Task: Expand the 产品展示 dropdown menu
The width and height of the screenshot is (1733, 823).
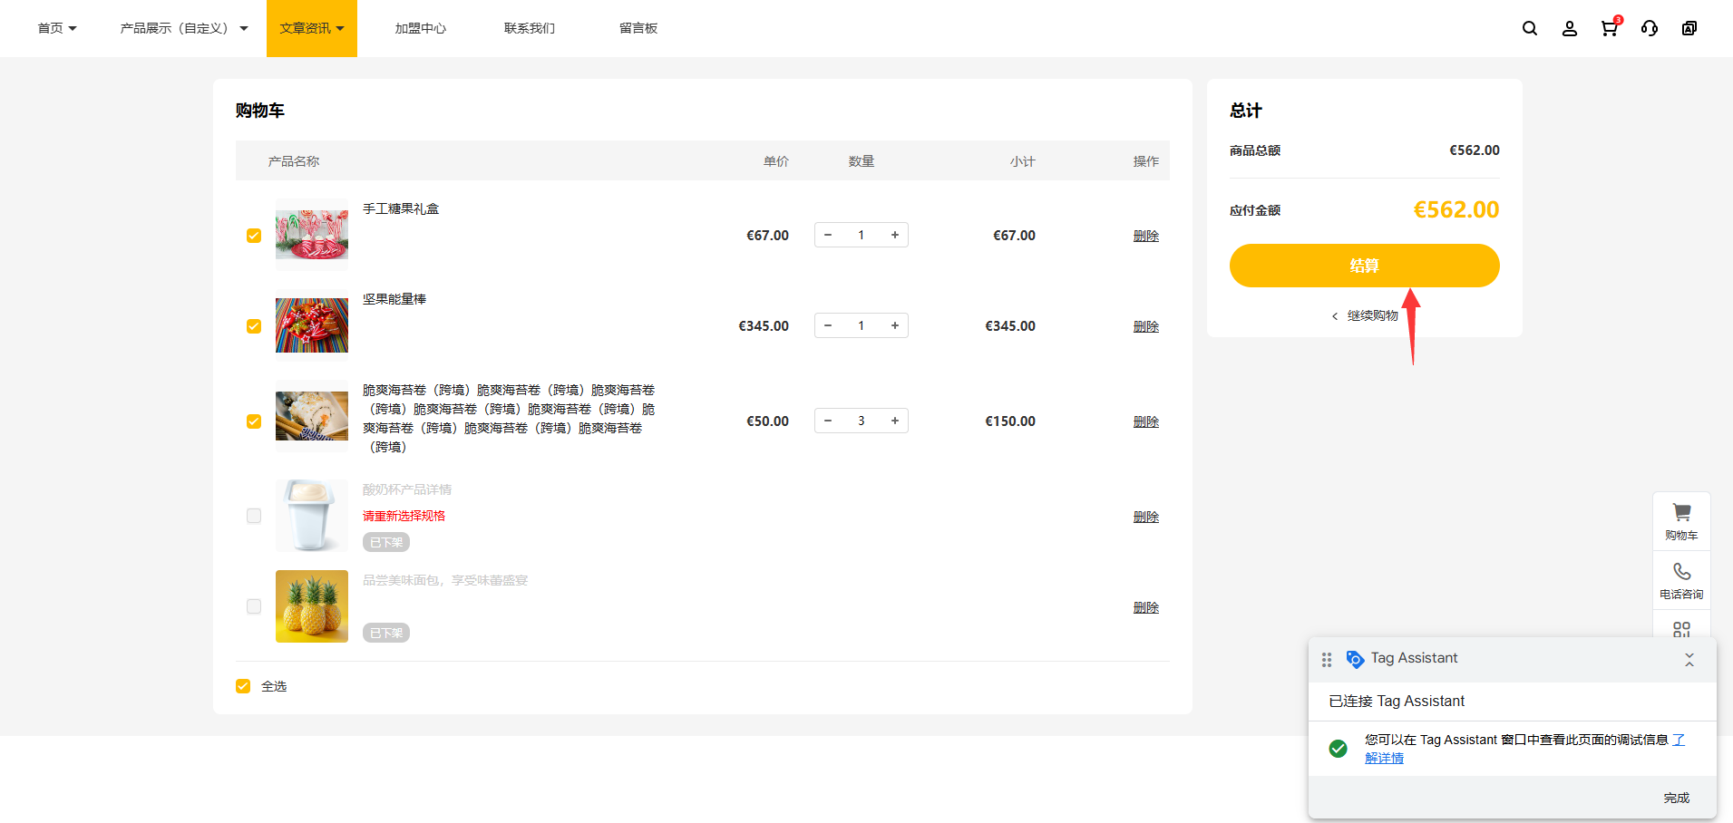Action: (183, 28)
